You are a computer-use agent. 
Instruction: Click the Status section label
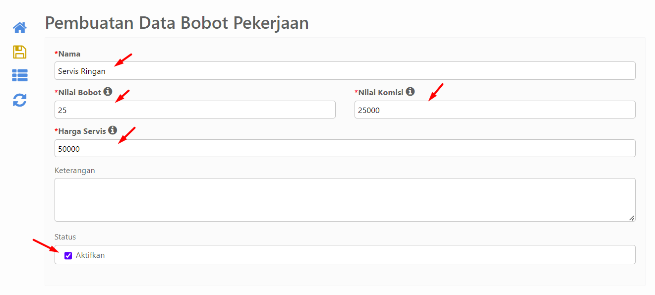[65, 237]
